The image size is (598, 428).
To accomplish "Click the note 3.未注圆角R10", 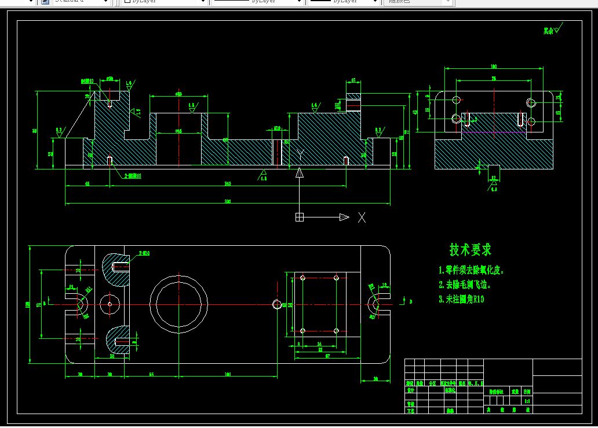I will [x=461, y=299].
